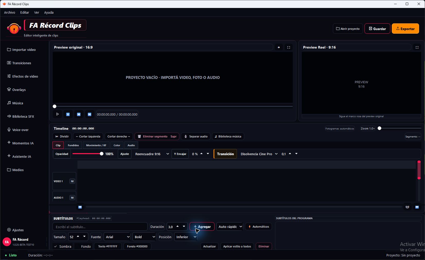Go to the Overlays section
The height and width of the screenshot is (260, 425).
[16, 90]
